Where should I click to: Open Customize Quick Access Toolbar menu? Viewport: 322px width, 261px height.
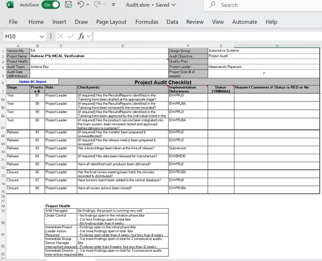click(x=113, y=5)
